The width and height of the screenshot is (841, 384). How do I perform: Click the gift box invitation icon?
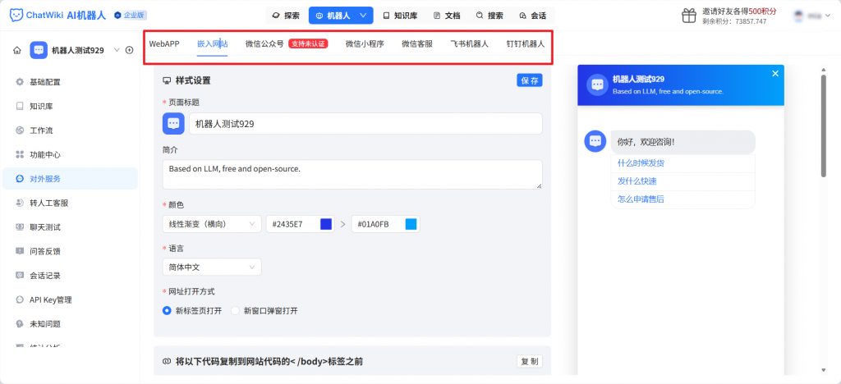pyautogui.click(x=689, y=16)
